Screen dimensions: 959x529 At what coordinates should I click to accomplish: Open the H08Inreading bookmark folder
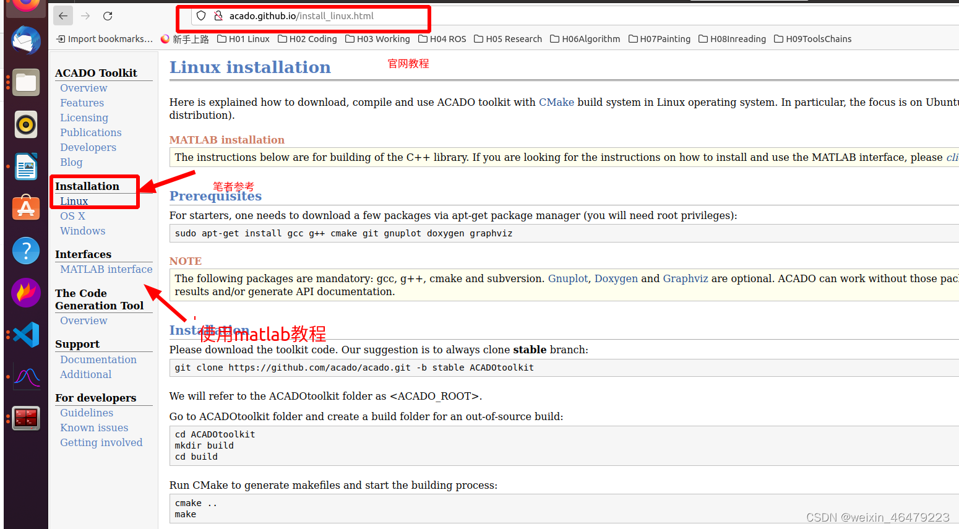coord(732,39)
